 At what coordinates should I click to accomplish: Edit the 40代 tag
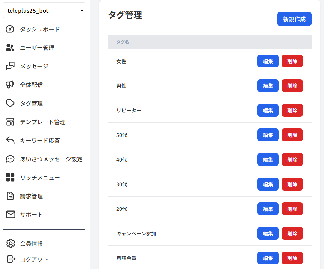tap(268, 159)
